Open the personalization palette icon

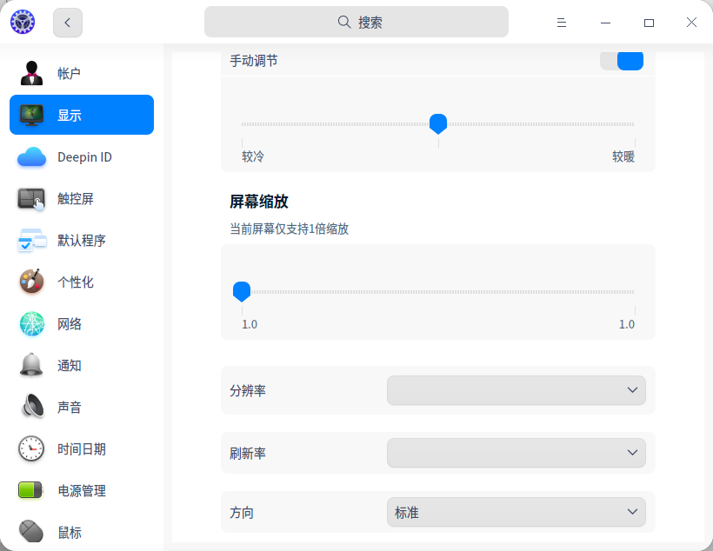tap(32, 282)
